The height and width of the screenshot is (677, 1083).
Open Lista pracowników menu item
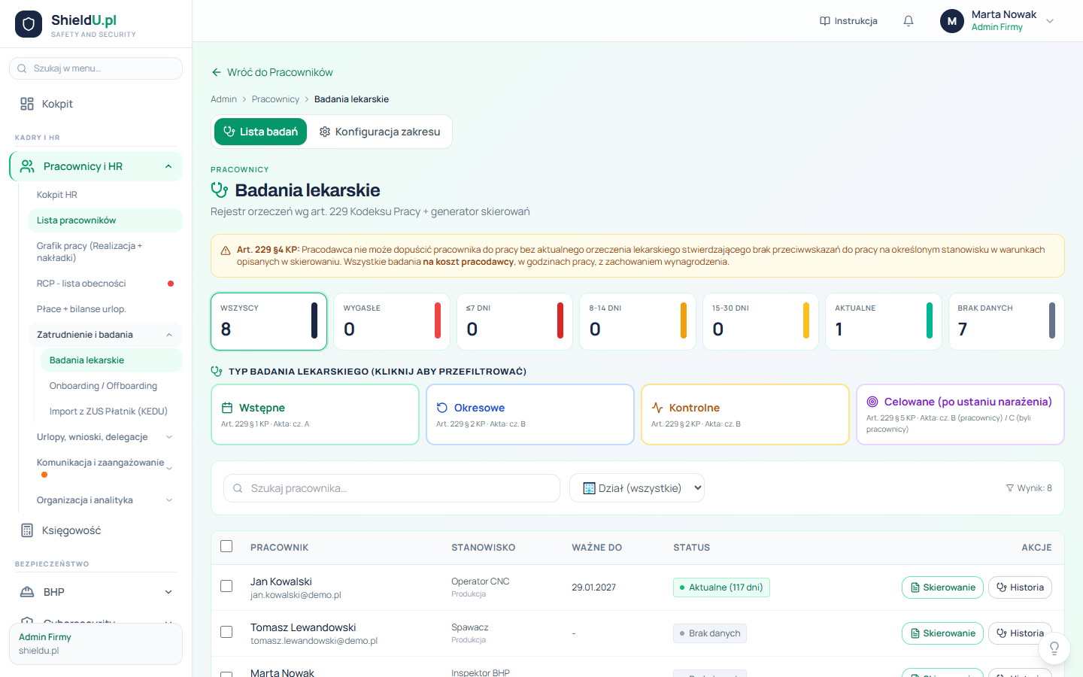coord(105,220)
